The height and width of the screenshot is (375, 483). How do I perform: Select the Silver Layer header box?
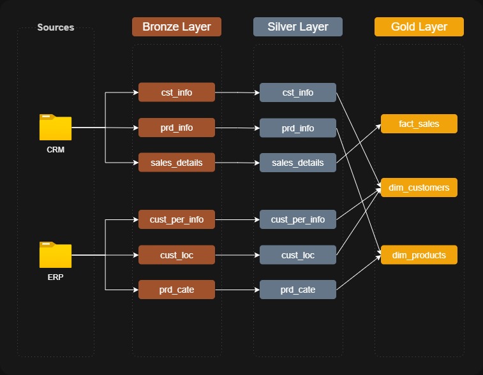[298, 27]
